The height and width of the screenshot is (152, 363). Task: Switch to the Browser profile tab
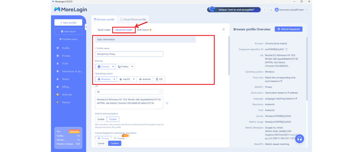click(104, 20)
